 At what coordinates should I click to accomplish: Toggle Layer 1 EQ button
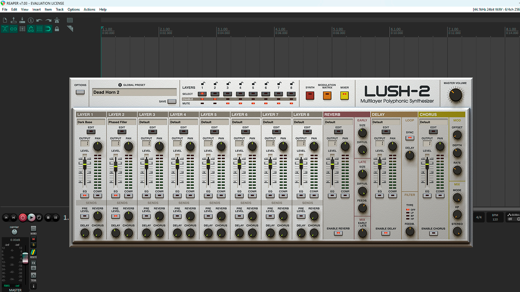[85, 196]
